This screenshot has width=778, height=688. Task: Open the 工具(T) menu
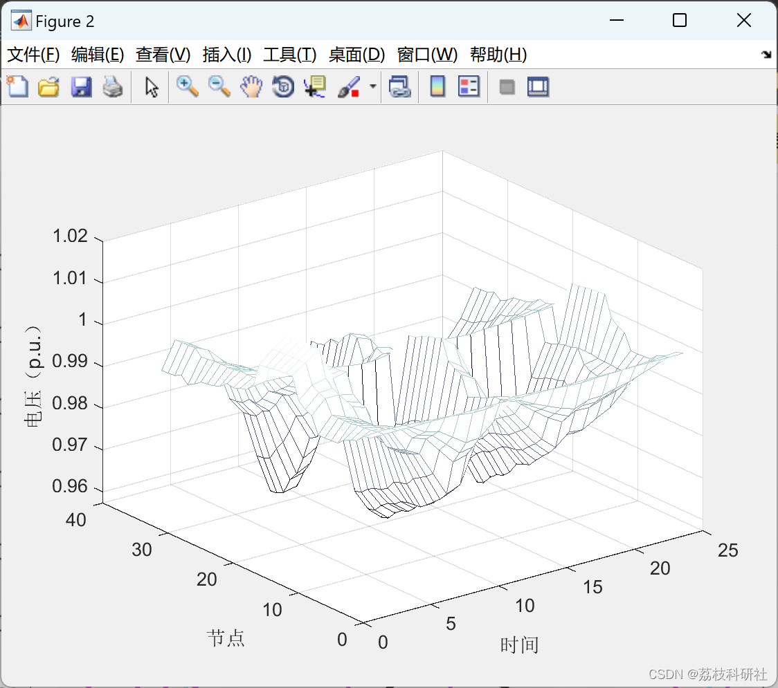[290, 55]
